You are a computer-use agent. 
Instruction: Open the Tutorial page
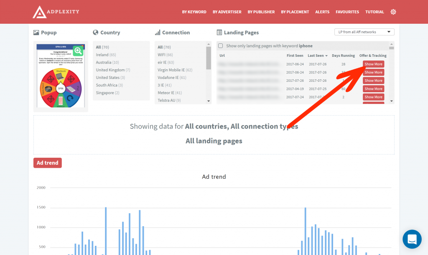pos(374,12)
